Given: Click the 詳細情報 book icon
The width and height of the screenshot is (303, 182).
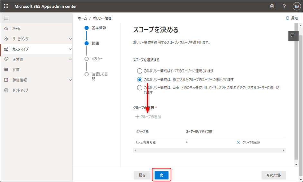Looking at the screenshot, I should pos(6,80).
